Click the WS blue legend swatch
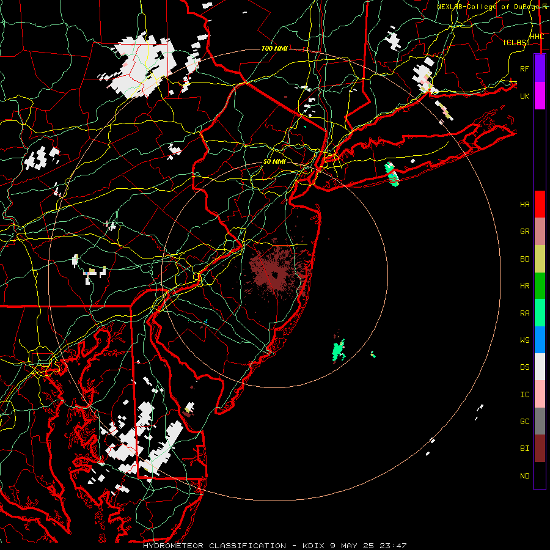The height and width of the screenshot is (550, 550). 540,340
